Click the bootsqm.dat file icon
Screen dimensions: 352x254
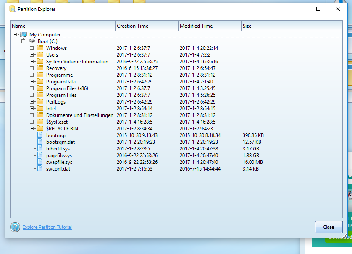pos(40,142)
